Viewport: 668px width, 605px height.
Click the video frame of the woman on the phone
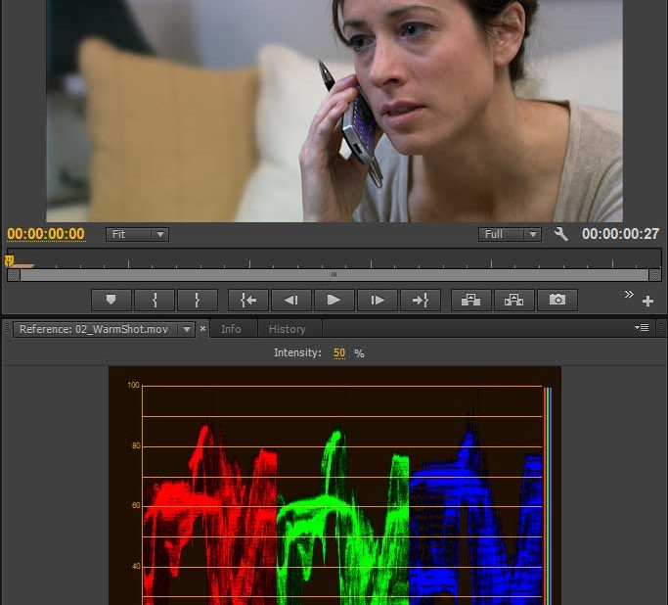[334, 111]
